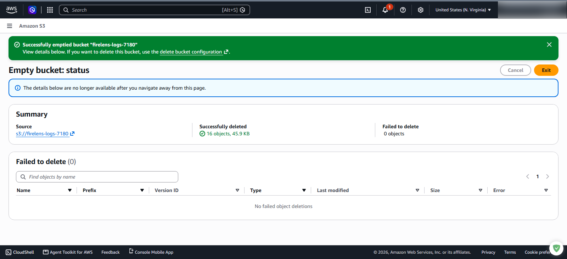Expand the United States (N. Virginia) region selector
The width and height of the screenshot is (567, 259).
coord(463,10)
